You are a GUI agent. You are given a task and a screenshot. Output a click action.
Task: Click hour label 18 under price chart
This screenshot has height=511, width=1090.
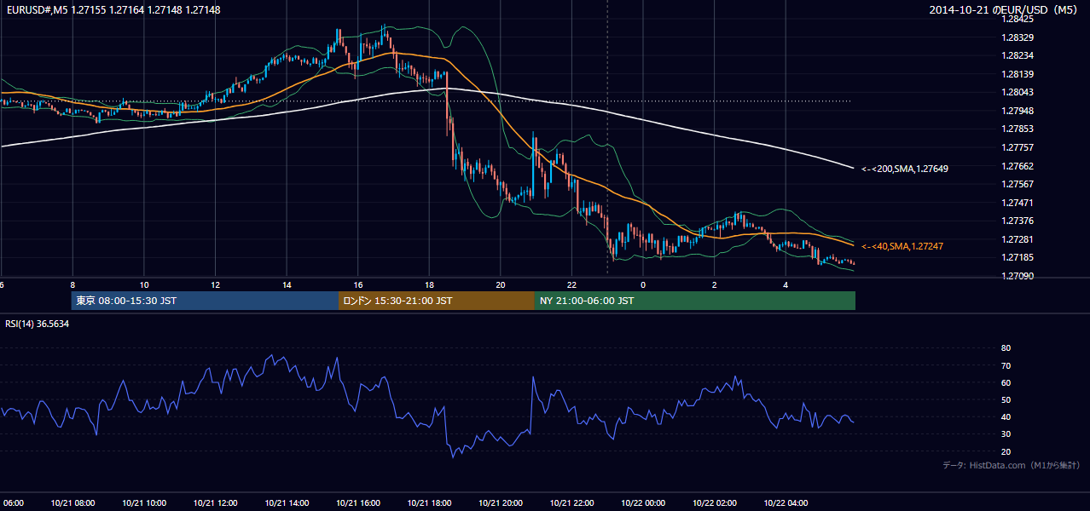(x=429, y=284)
